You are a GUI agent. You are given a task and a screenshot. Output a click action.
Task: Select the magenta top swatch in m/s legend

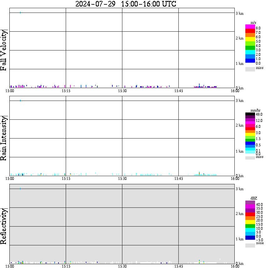click(250, 26)
